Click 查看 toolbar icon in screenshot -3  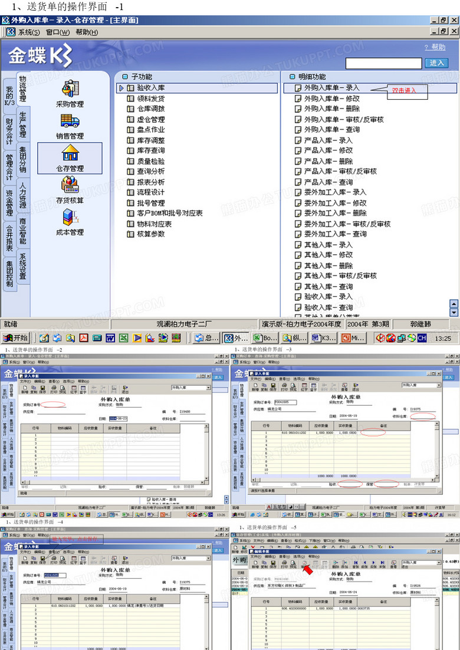[344, 386]
